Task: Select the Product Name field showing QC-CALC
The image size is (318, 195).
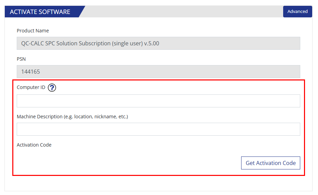Action: tap(158, 43)
